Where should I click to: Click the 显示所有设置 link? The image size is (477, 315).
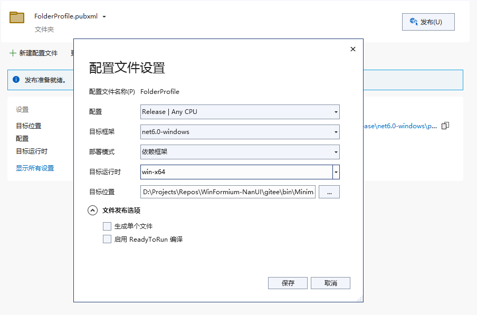tap(35, 168)
